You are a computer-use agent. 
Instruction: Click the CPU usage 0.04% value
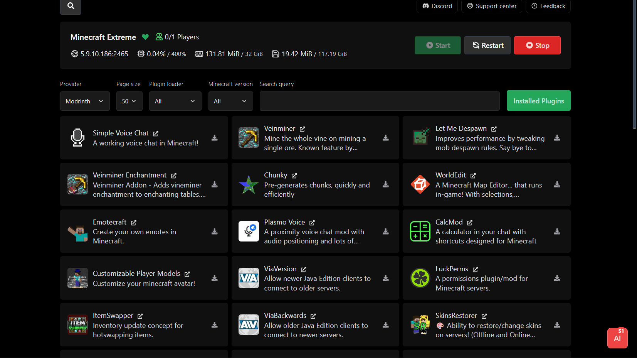(x=156, y=54)
